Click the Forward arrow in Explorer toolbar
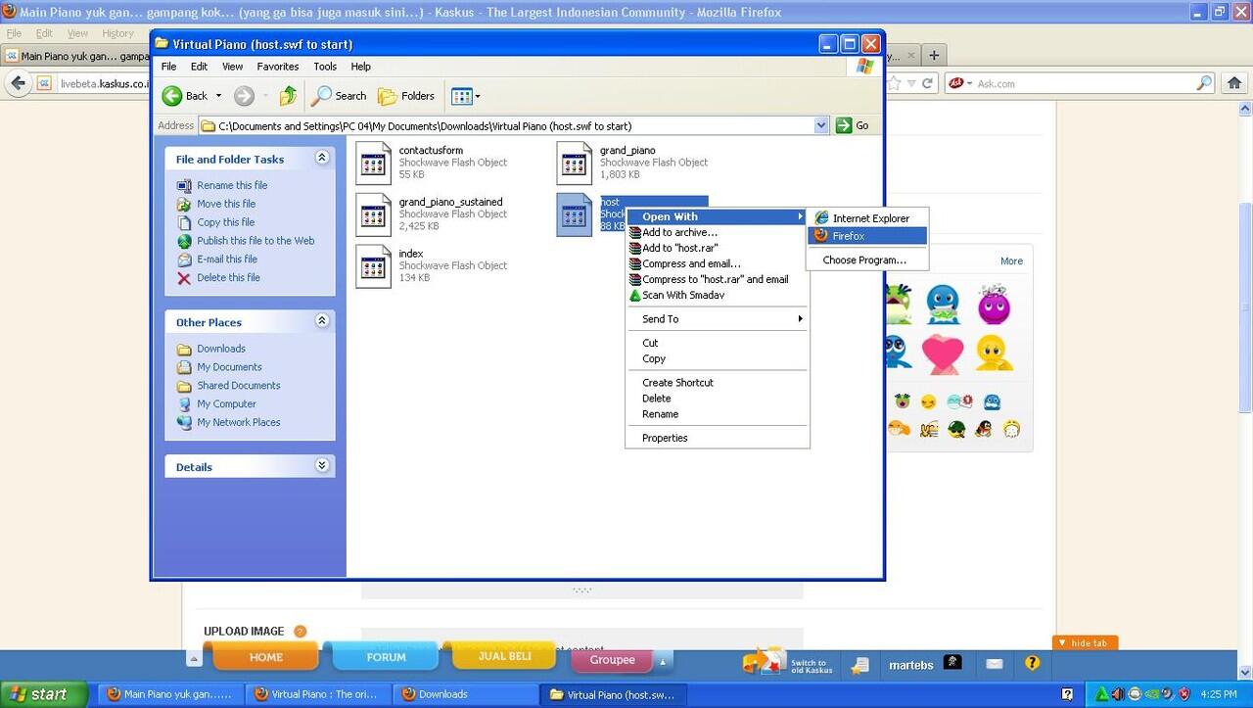 tap(244, 96)
